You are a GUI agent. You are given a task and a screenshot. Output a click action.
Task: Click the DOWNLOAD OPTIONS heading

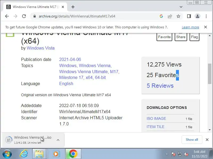(x=167, y=108)
